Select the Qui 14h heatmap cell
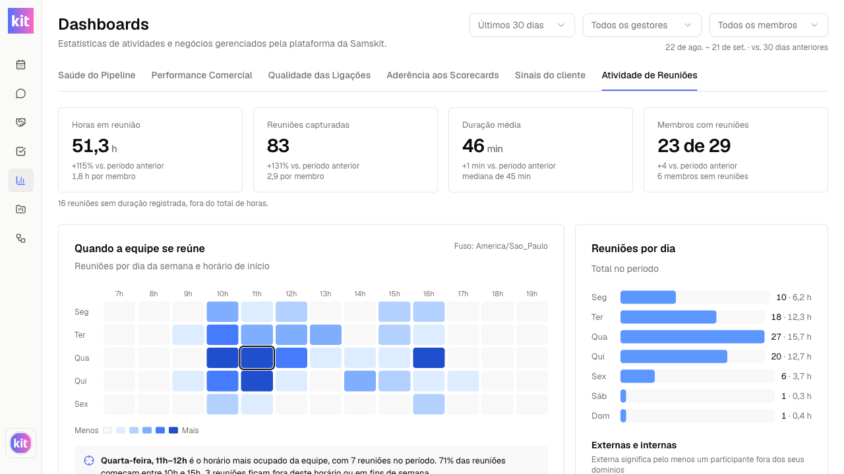The height and width of the screenshot is (474, 844). point(360,381)
